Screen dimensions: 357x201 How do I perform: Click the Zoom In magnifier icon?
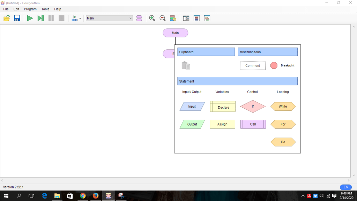(152, 18)
